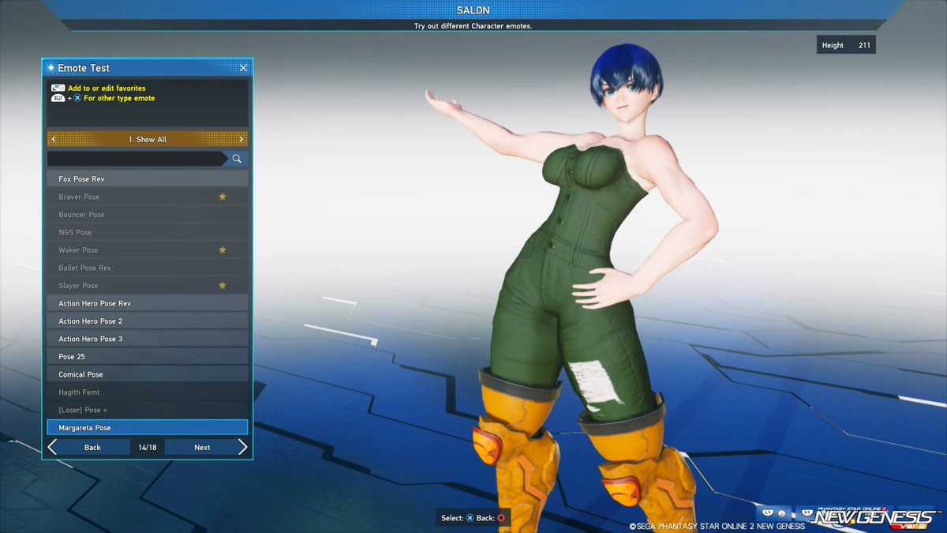947x533 pixels.
Task: Close the Emote Test panel
Action: point(243,68)
